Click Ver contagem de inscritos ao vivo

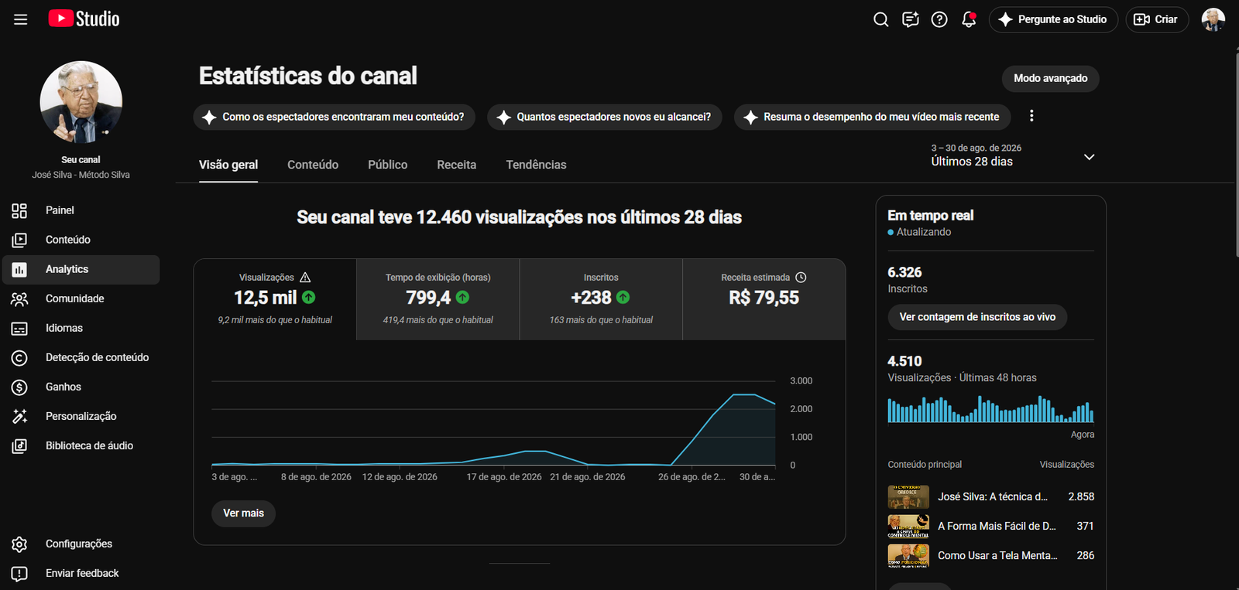tap(977, 317)
